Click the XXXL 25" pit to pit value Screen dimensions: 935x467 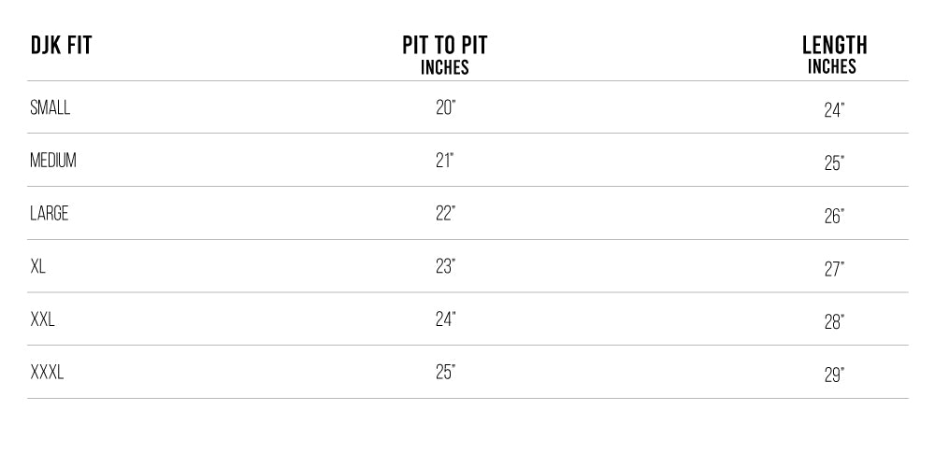tap(445, 373)
